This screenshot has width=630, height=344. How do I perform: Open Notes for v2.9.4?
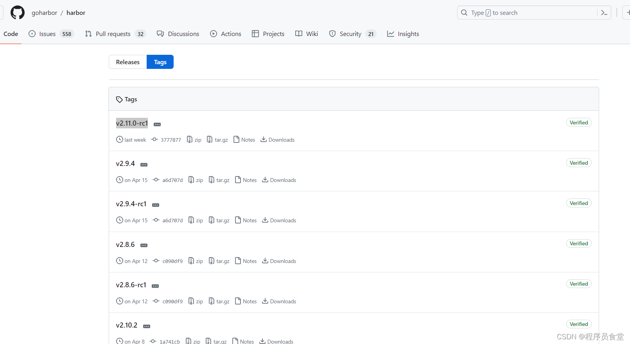tap(246, 180)
